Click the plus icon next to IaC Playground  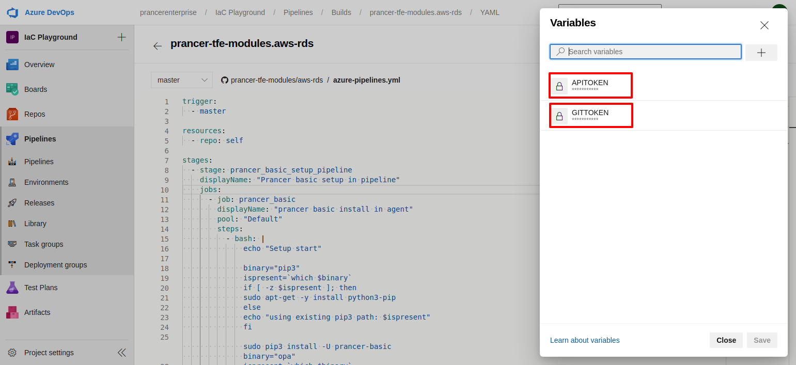click(x=121, y=37)
